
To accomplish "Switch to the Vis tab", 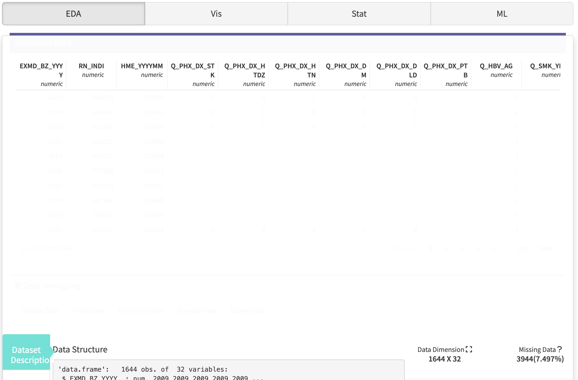I will (x=215, y=14).
